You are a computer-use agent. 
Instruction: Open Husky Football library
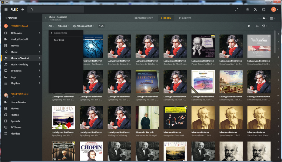pos(19,39)
